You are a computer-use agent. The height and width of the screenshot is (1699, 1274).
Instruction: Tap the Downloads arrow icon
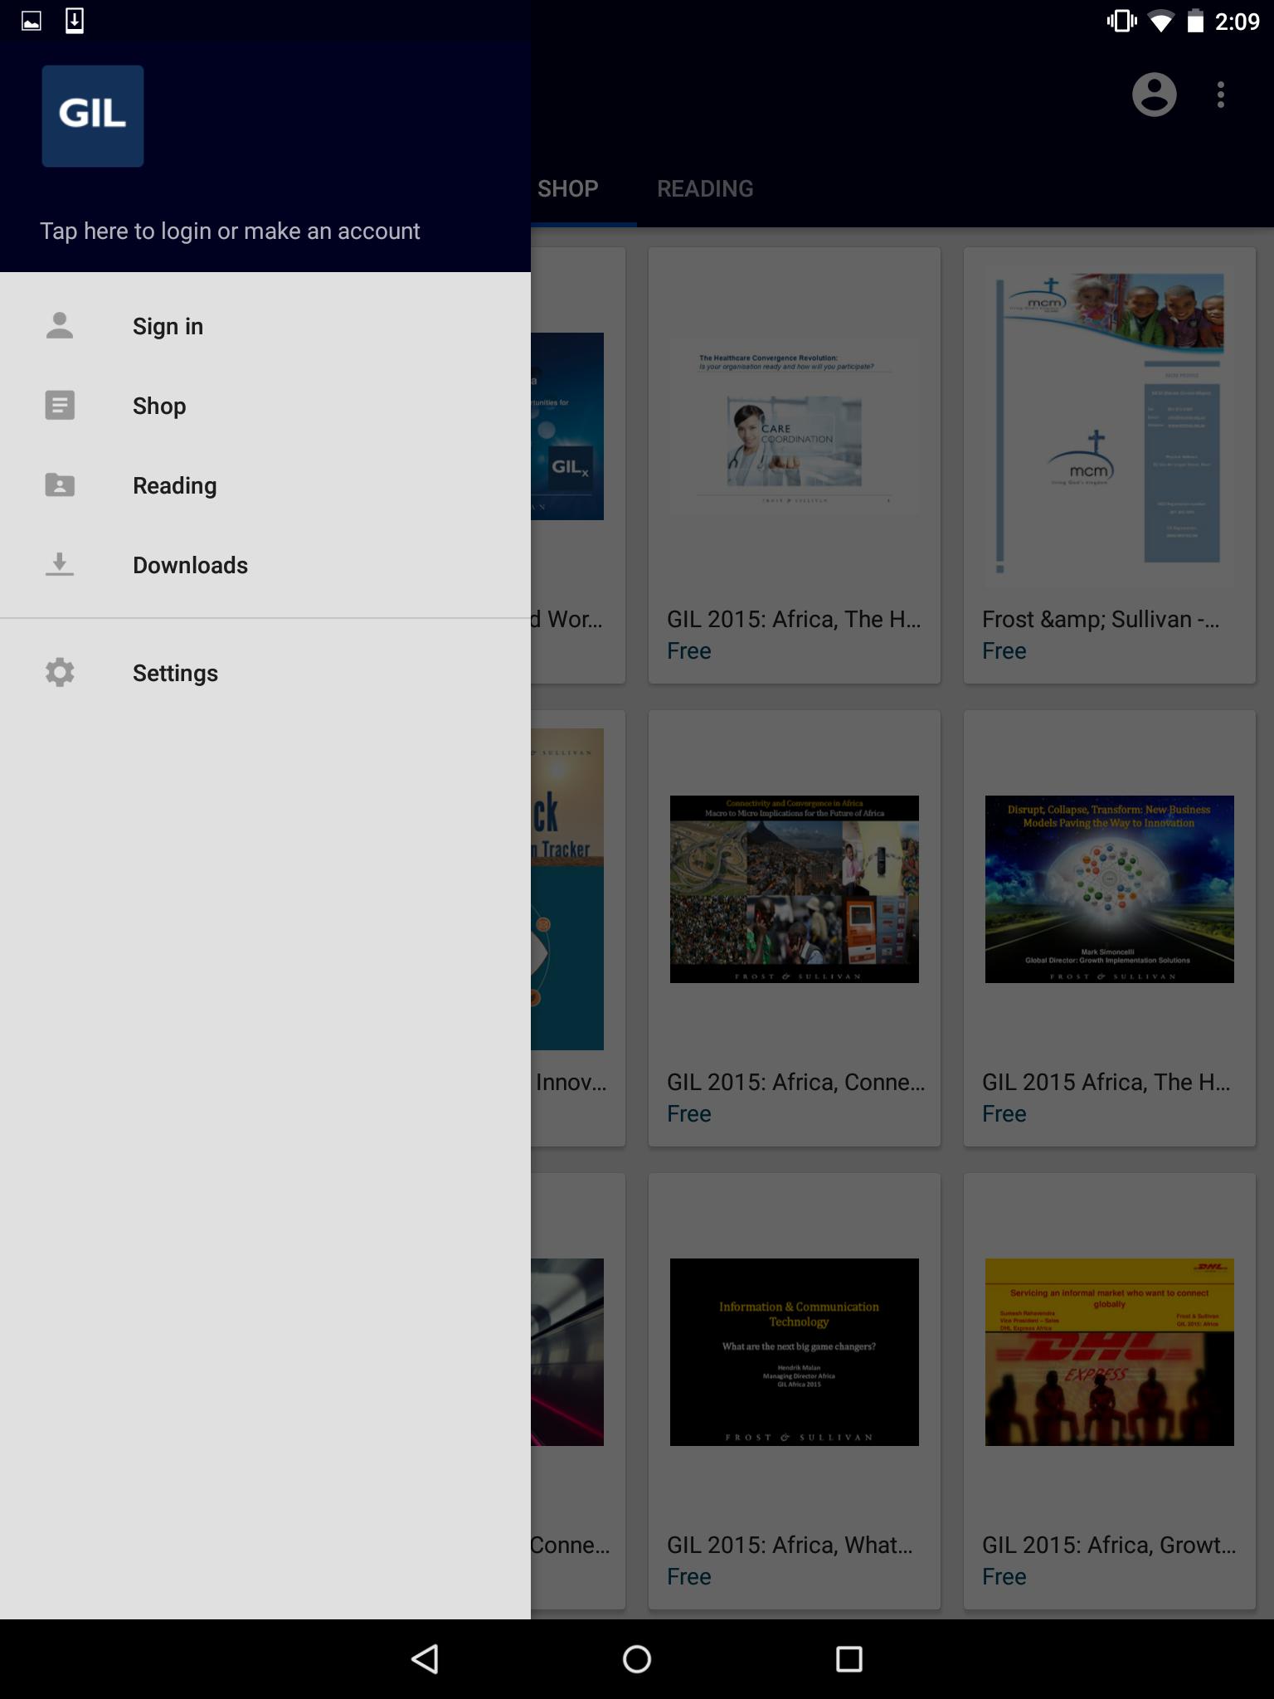pos(60,565)
